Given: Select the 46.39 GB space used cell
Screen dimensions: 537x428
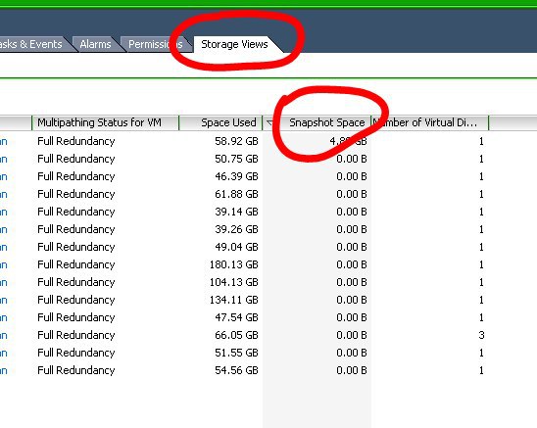Looking at the screenshot, I should (x=236, y=176).
